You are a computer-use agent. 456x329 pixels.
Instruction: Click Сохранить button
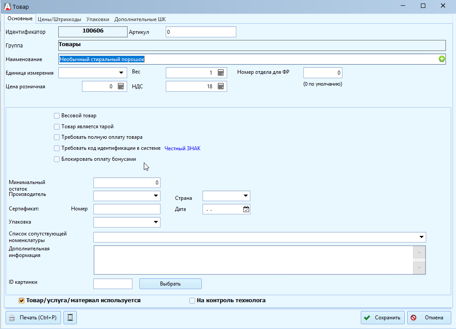tap(383, 317)
